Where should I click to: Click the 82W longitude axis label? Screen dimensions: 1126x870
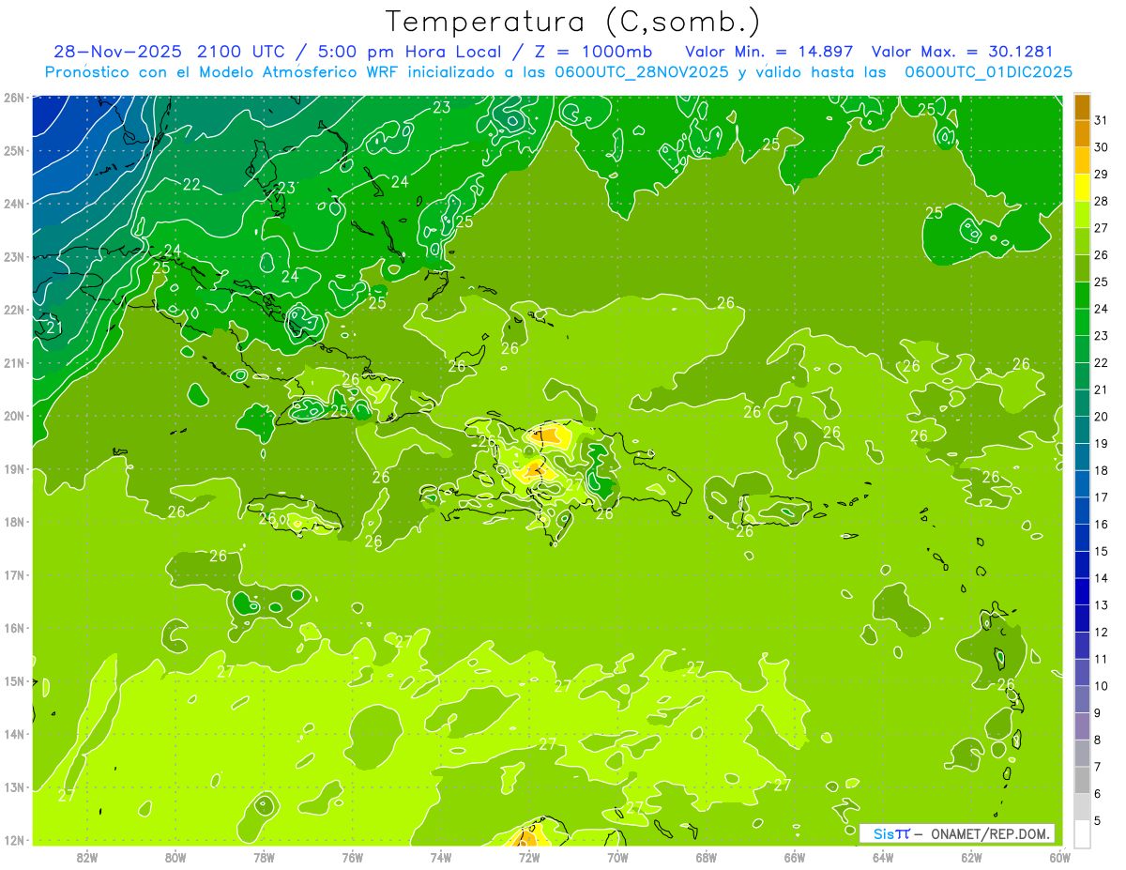pos(86,857)
